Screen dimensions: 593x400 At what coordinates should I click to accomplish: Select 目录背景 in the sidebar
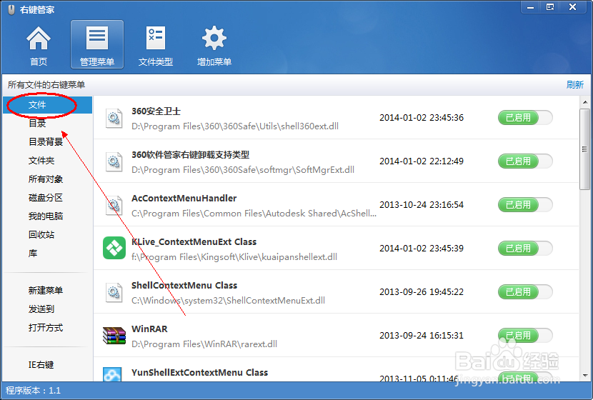46,141
